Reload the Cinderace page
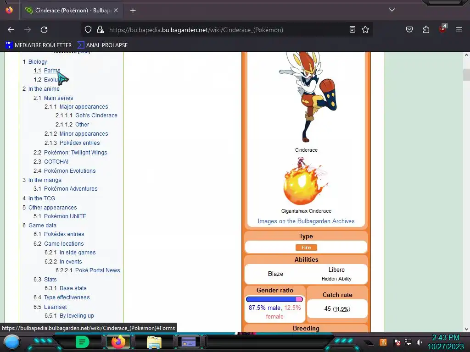This screenshot has width=470, height=352. tap(44, 30)
